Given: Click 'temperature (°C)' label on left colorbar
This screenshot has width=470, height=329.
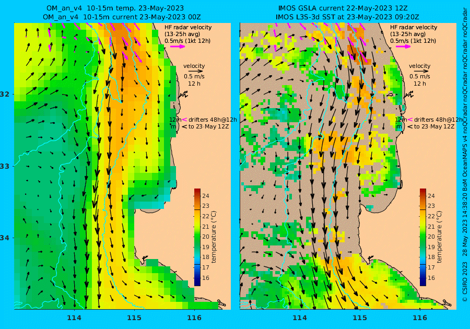Looking at the screenshot, I should [214, 237].
